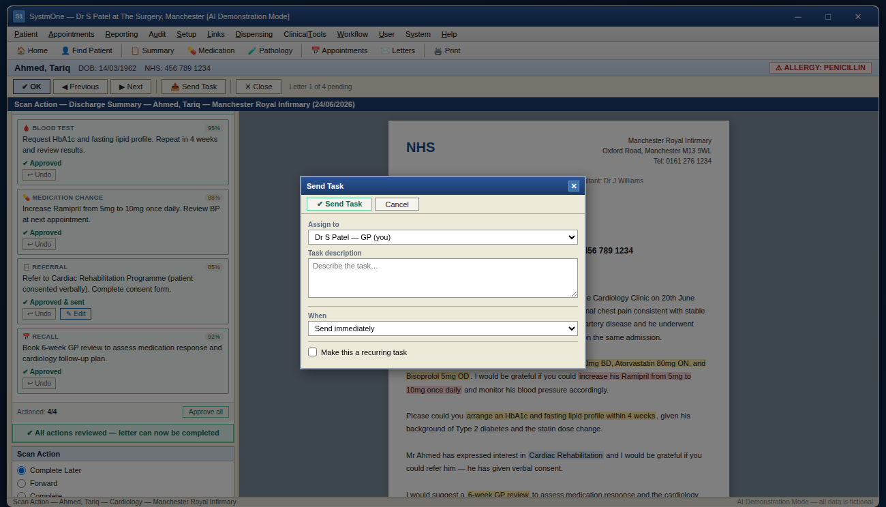Click the Print toolbar icon
This screenshot has width=886, height=507.
(x=447, y=50)
